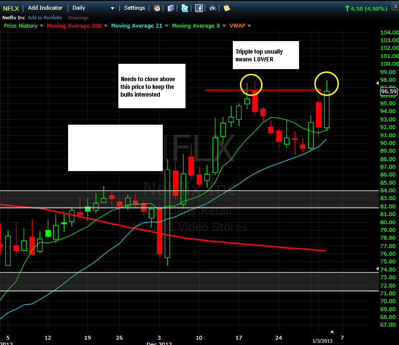This screenshot has width=399, height=345.
Task: Select the Needs to close above annotation note
Action: pos(152,86)
